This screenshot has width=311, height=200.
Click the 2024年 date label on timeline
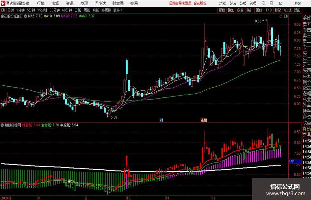6,198
